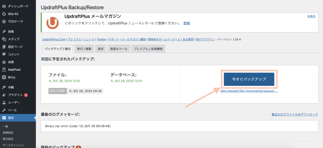Click the データベース backup scheduled date
Screen dimensions: 323x148
[x=126, y=81]
